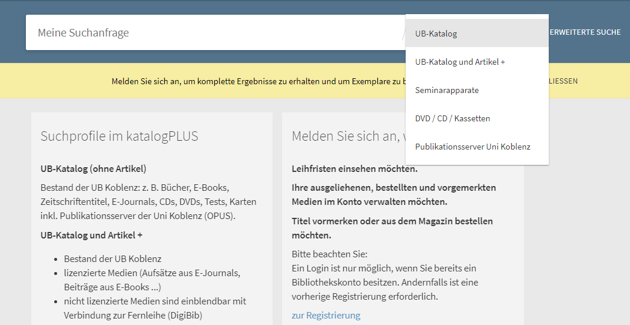Click the 'Suchprofile im katalogPLUS' heading
The image size is (630, 325).
pyautogui.click(x=120, y=136)
